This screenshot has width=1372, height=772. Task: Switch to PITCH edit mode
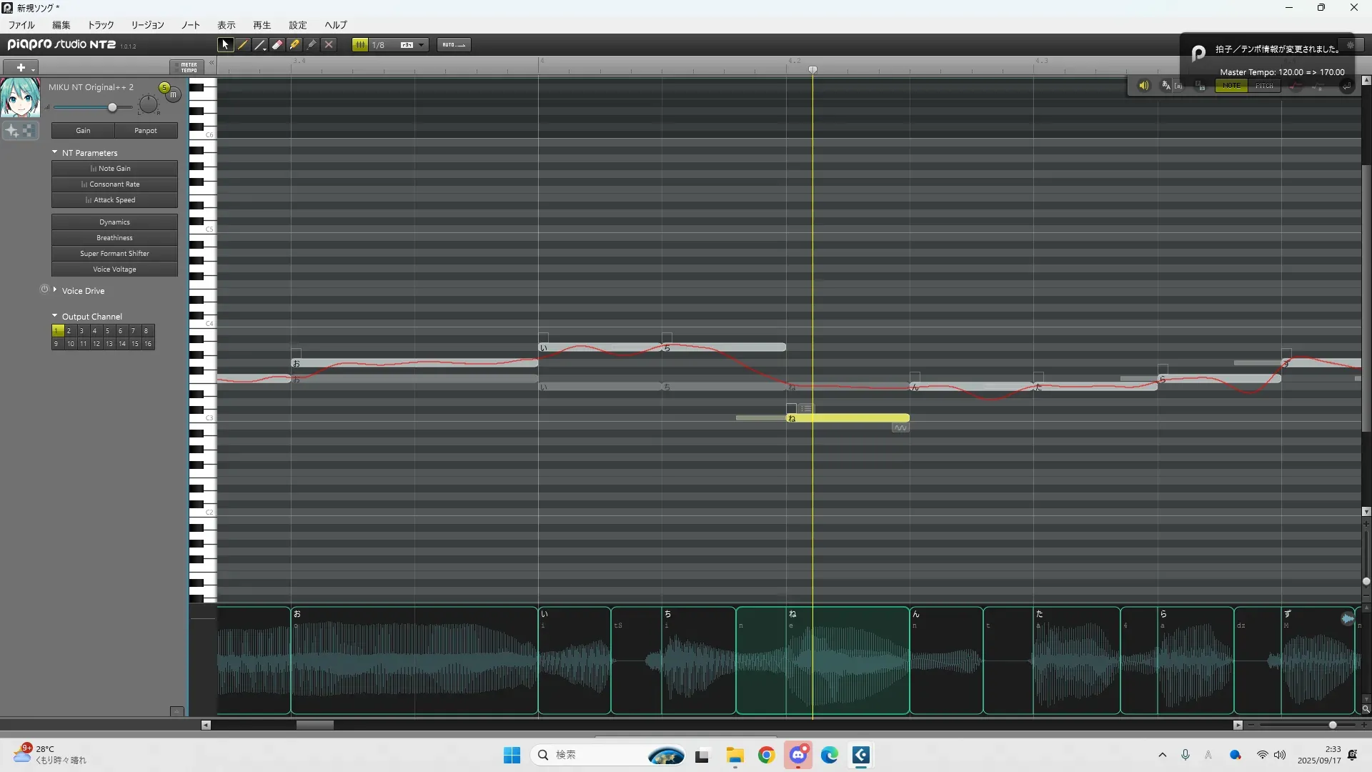click(1264, 86)
